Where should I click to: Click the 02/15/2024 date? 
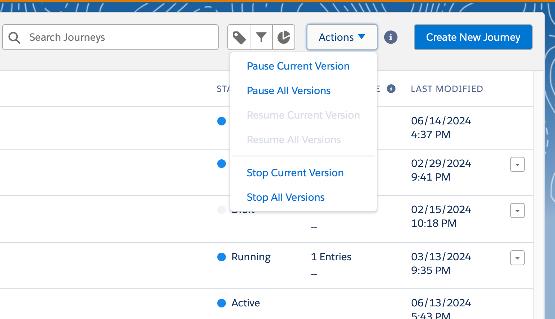click(x=441, y=210)
